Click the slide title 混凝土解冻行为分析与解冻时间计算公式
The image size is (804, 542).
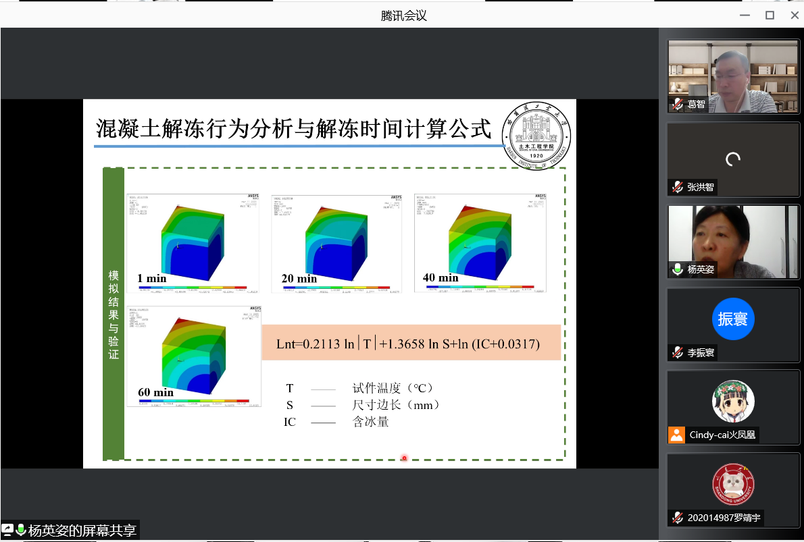(x=294, y=128)
